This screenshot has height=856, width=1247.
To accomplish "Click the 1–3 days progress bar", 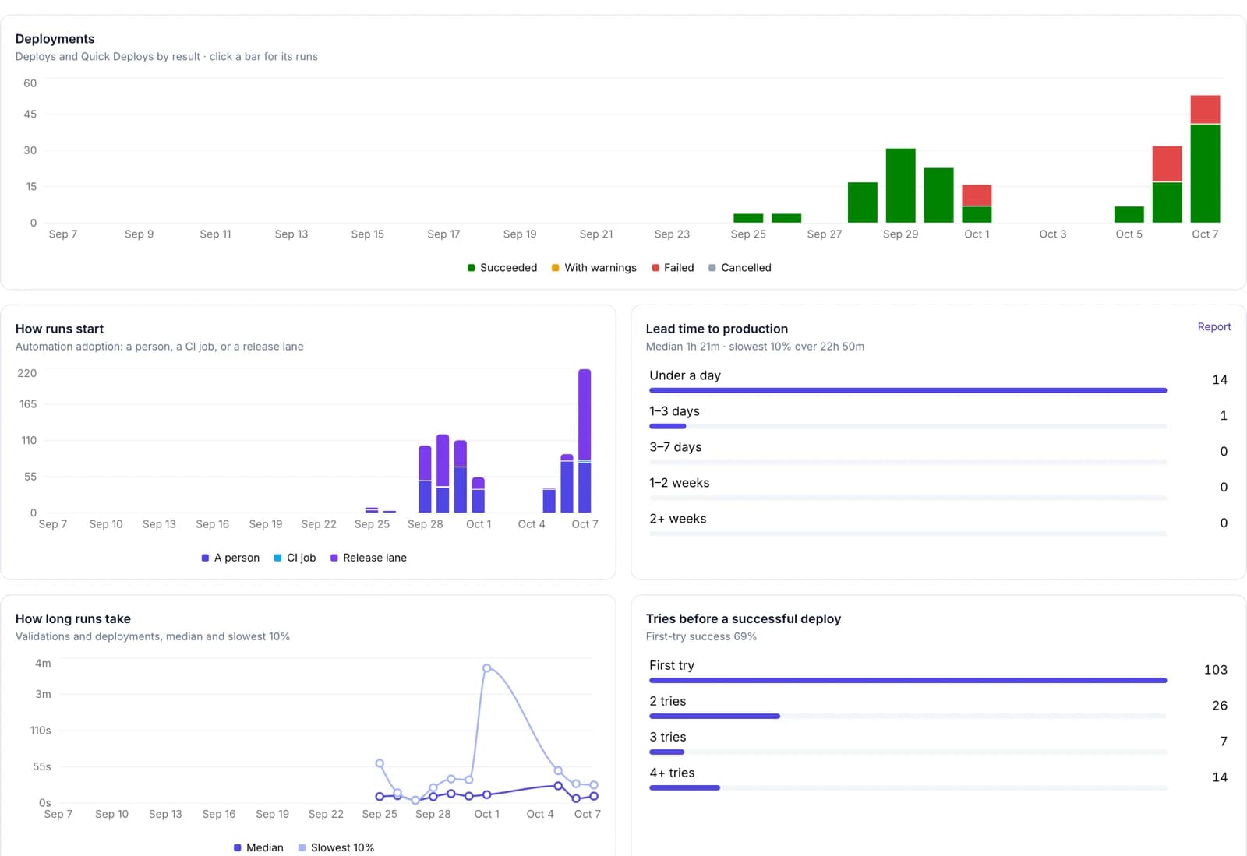I will 908,426.
